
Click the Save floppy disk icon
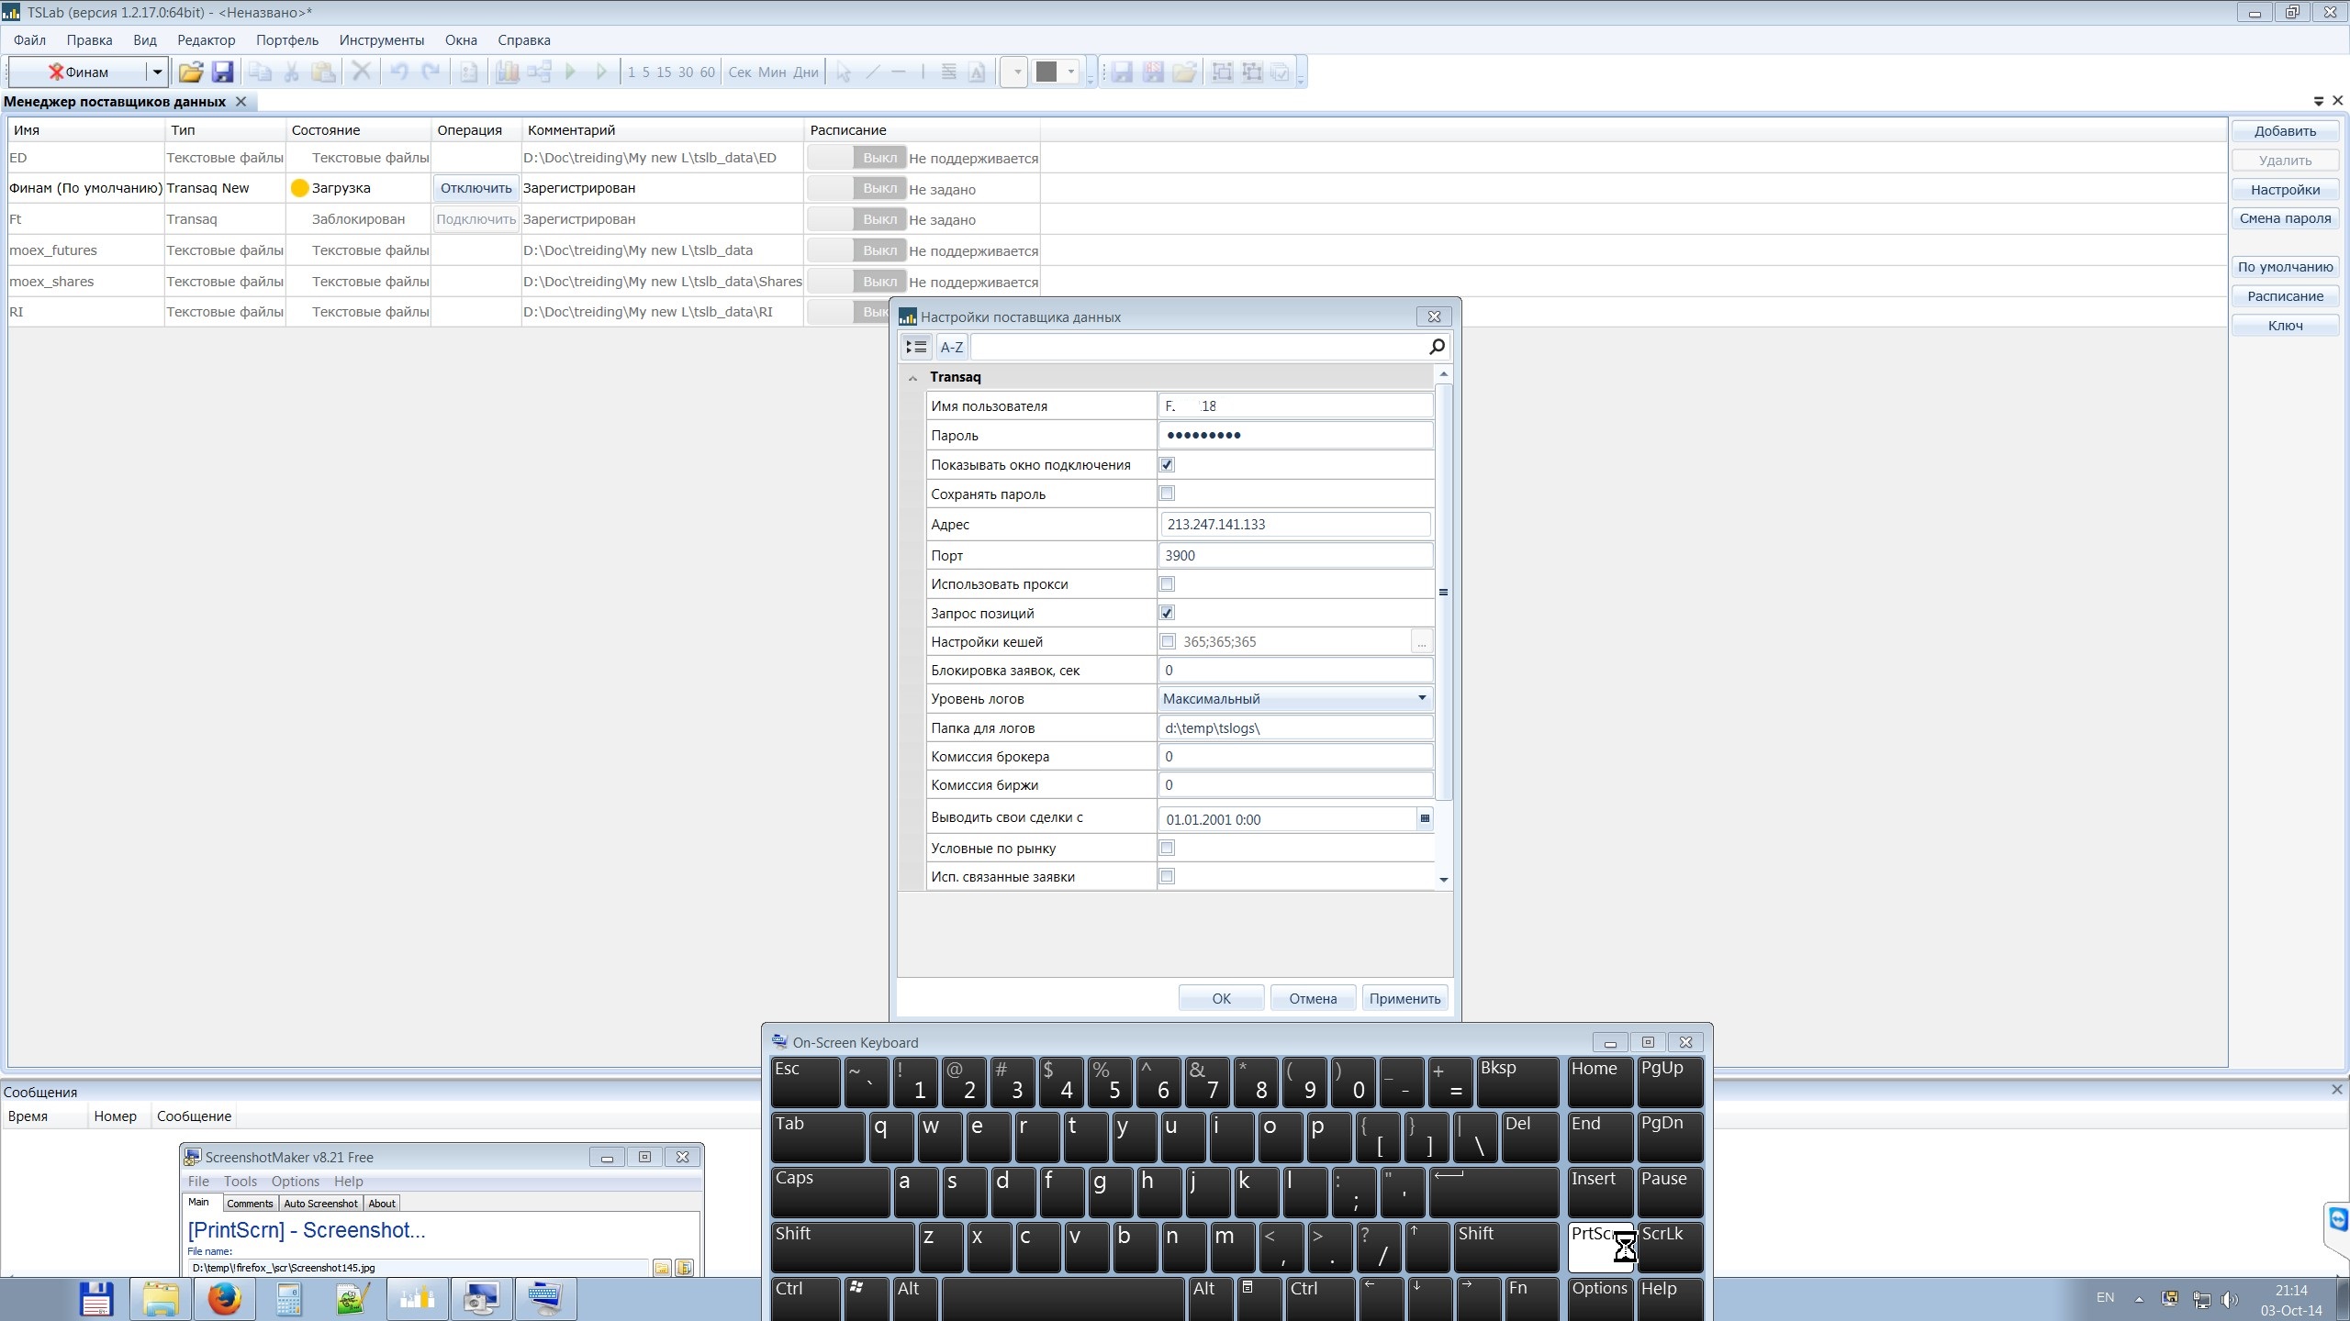222,72
